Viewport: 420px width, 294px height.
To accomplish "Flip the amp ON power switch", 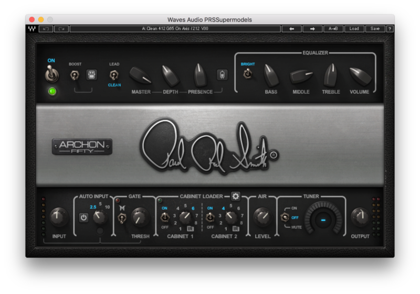I will 51,74.
